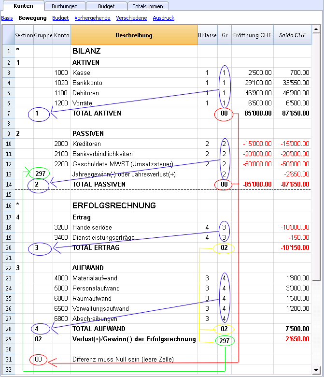Open the Totalsummen tab
The image size is (324, 377).
(x=148, y=6)
